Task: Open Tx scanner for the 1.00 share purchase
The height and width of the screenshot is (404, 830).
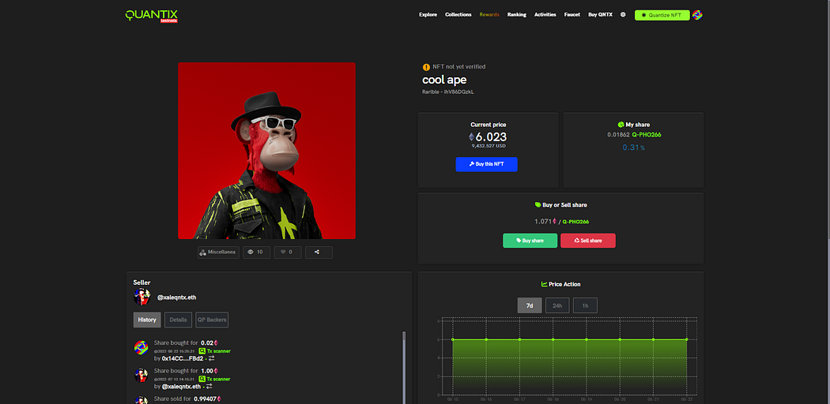Action: pos(214,379)
